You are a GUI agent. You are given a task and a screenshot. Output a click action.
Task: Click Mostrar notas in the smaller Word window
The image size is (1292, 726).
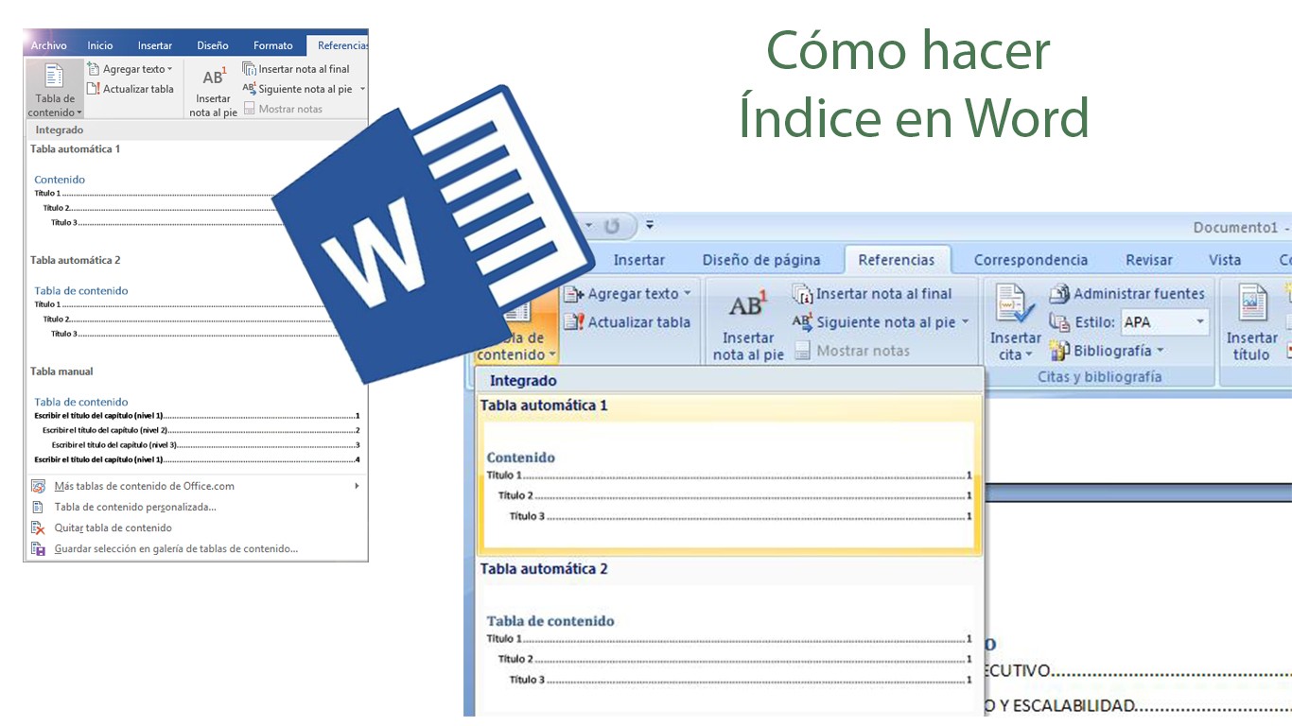283,109
